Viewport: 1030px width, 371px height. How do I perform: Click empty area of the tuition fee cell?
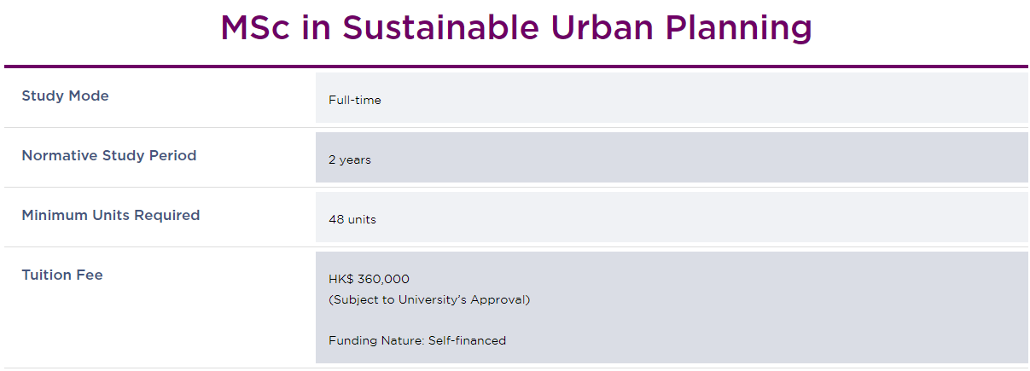click(768, 307)
